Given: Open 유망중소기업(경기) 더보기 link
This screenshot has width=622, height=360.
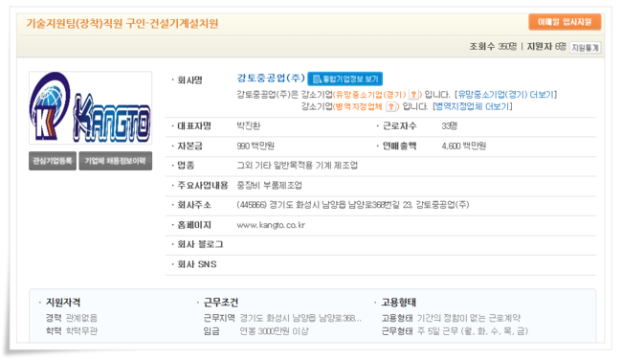Looking at the screenshot, I should click(506, 95).
